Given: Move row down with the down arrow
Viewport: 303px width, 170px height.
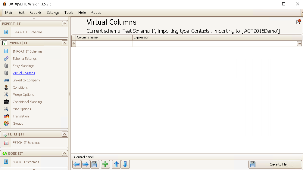Looking at the screenshot, I should (x=125, y=164).
